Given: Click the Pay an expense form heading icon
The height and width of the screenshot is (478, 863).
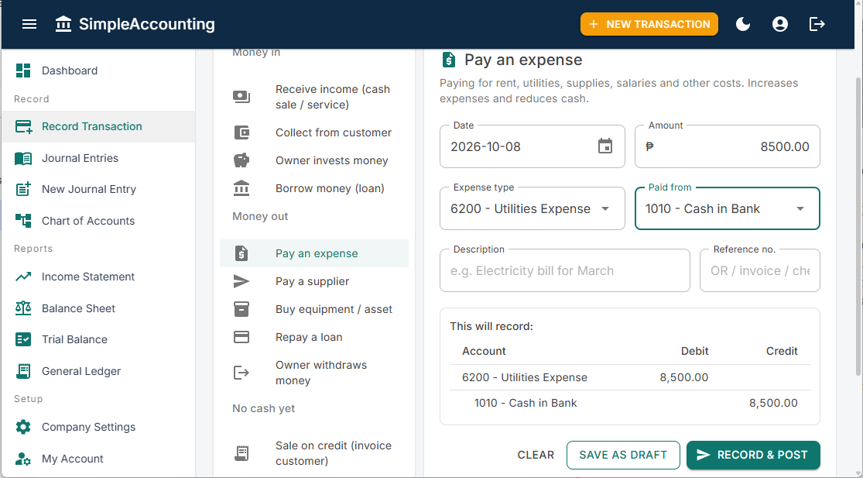Looking at the screenshot, I should click(x=449, y=60).
